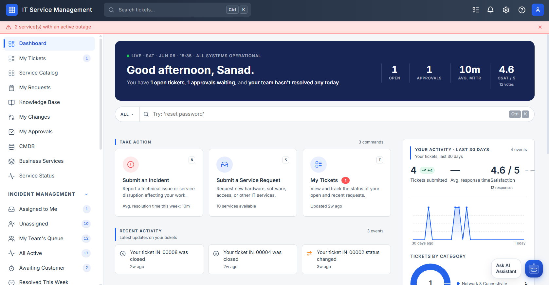The height and width of the screenshot is (285, 549).
Task: Click the Unassigned user icon
Action: point(11,224)
